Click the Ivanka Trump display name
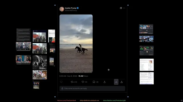The height and width of the screenshot is (102, 183). point(71,8)
